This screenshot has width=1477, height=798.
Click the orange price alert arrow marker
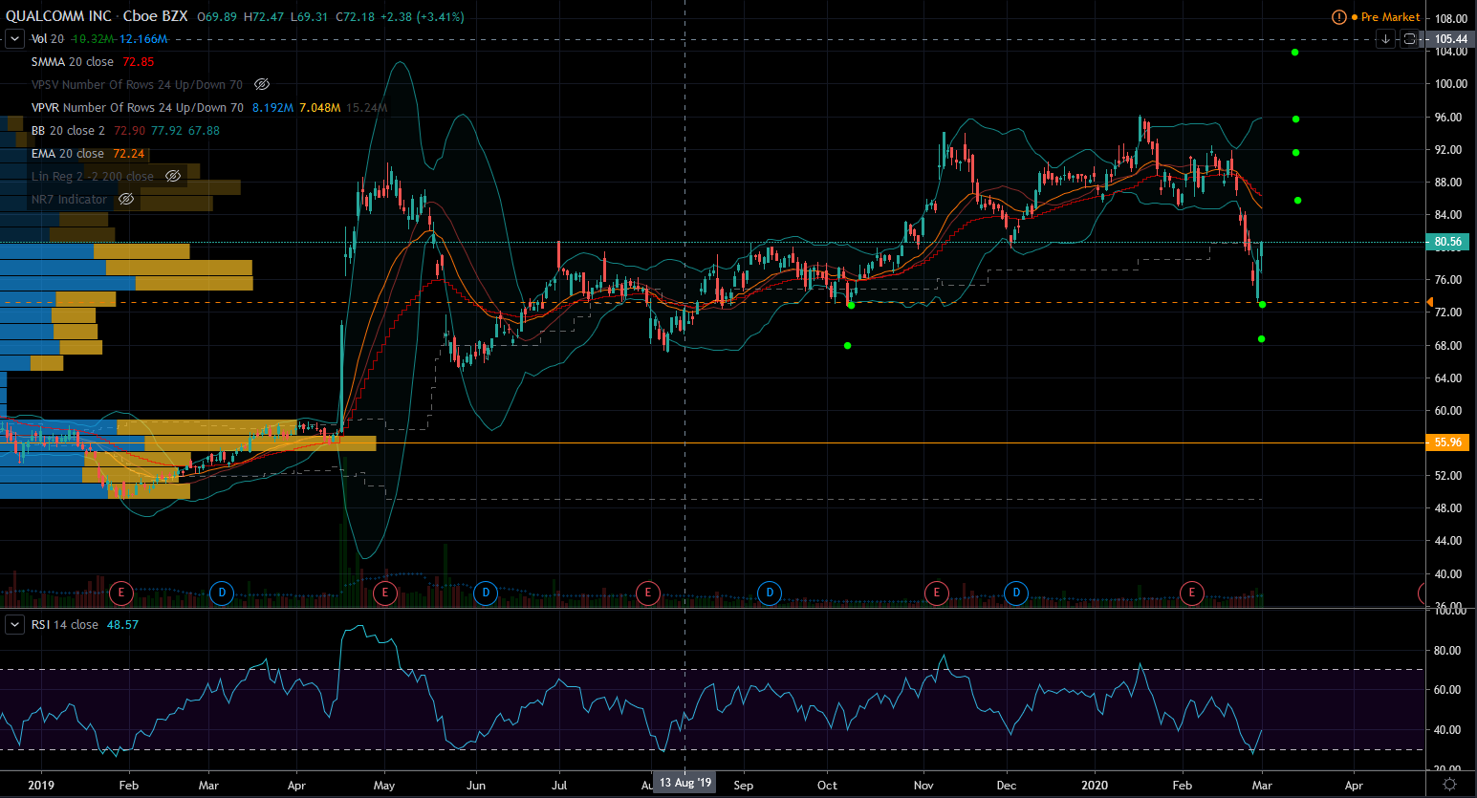pos(1429,303)
